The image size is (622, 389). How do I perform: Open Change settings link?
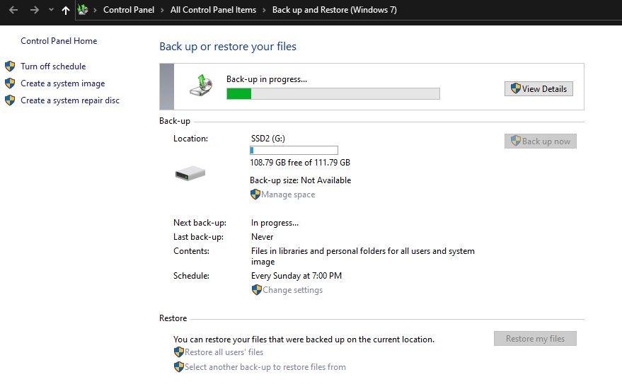click(292, 290)
